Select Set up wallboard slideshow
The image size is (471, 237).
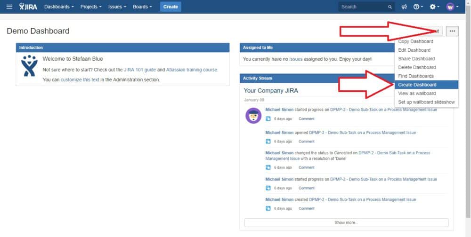[426, 103]
